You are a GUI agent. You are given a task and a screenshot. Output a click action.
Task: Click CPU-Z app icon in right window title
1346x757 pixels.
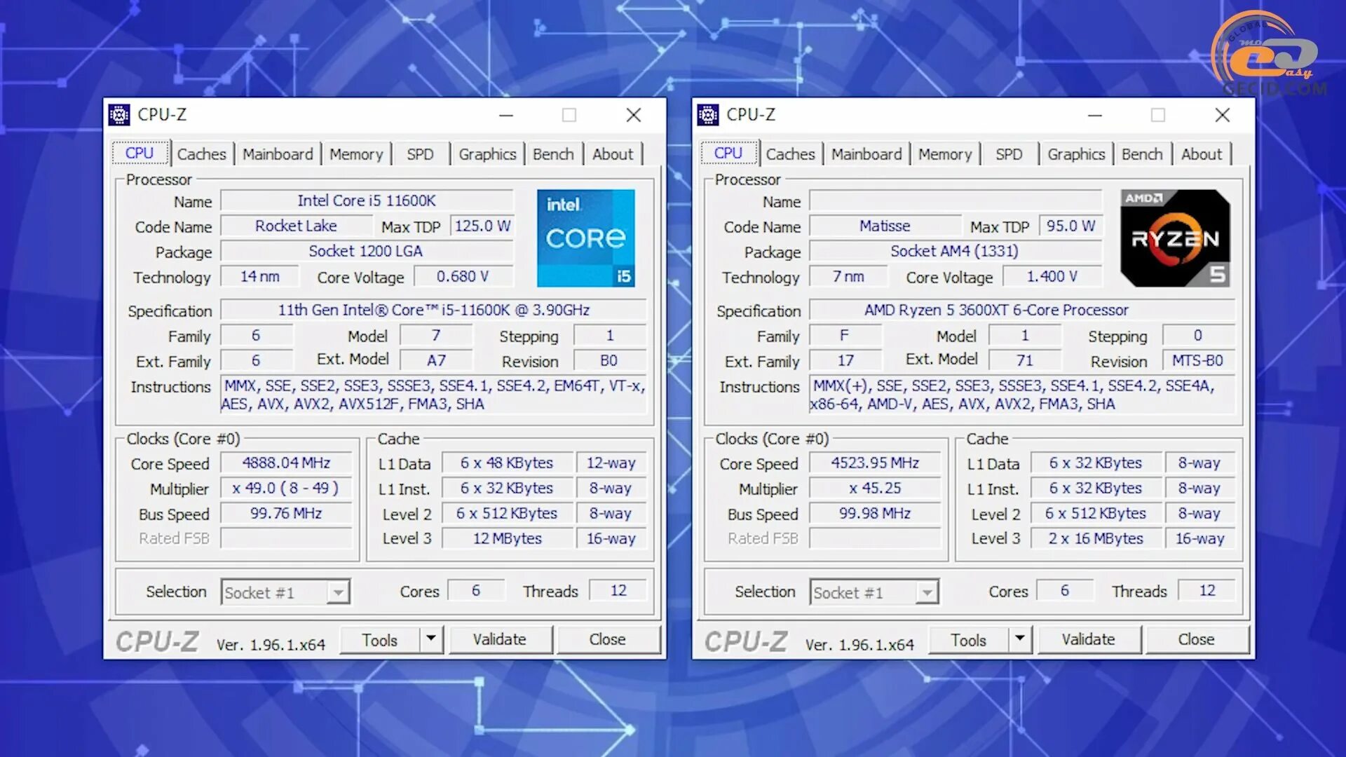(708, 115)
